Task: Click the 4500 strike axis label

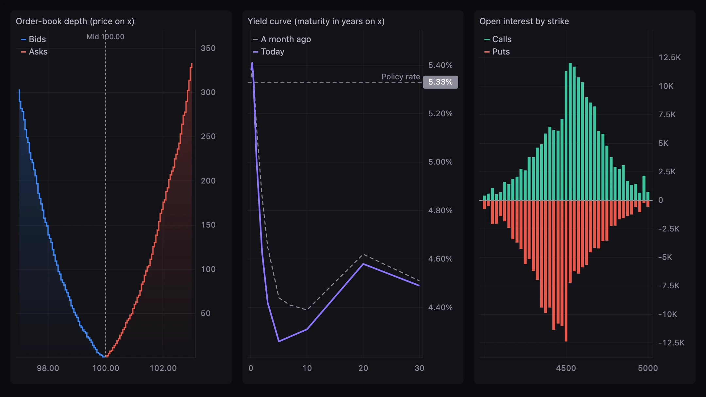Action: tap(566, 368)
